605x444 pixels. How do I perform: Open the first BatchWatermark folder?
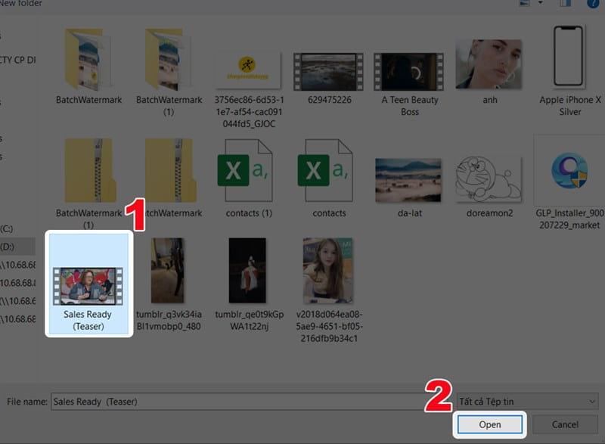[88, 67]
